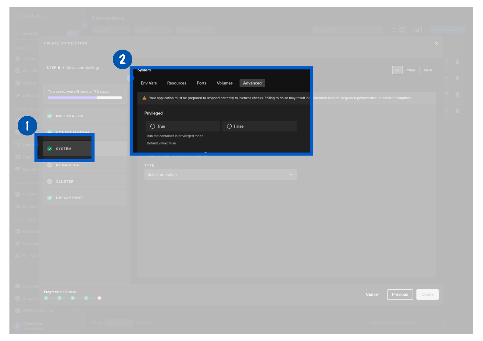Click the Kelvin logo icon
The image size is (483, 341).
[x=18, y=16]
